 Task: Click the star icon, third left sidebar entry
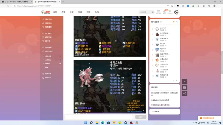click(x=43, y=27)
